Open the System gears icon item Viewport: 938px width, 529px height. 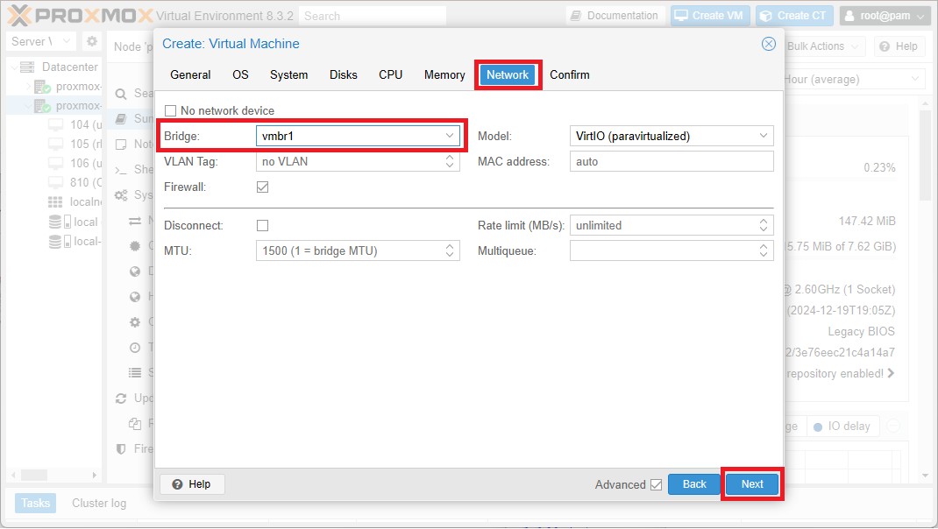pos(121,194)
